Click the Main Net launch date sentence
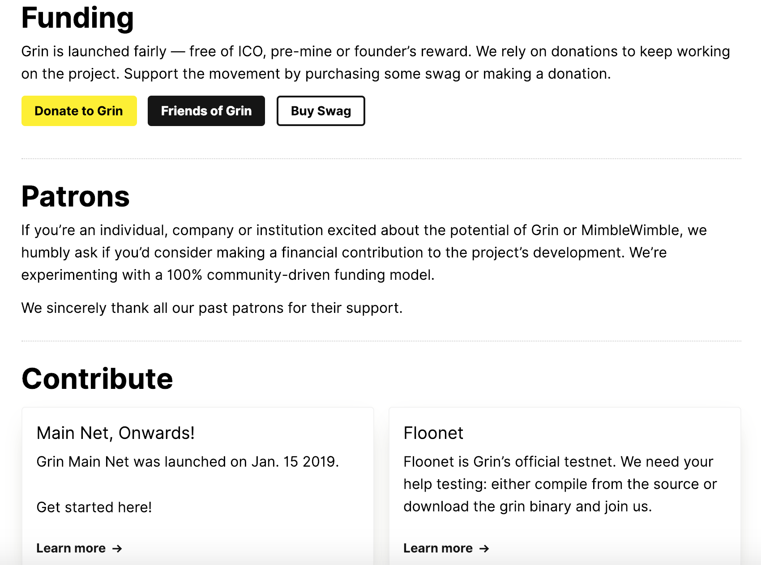Screen dimensions: 761x565 coord(188,462)
